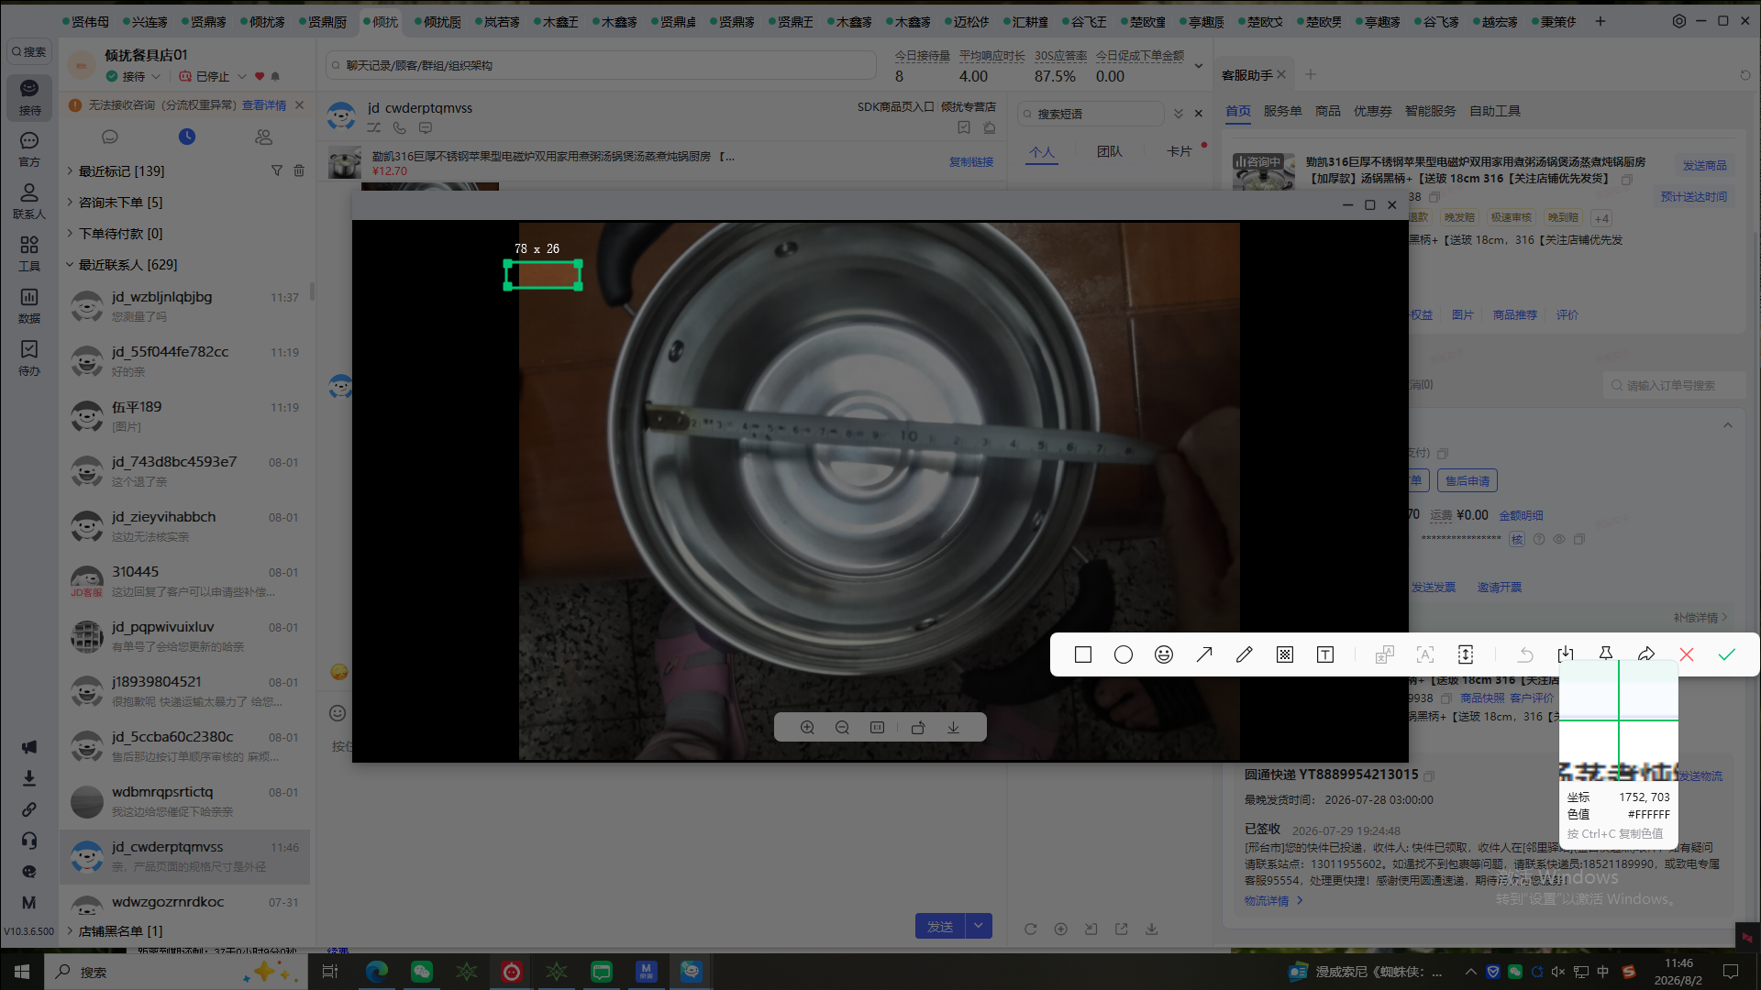The width and height of the screenshot is (1761, 990).
Task: Switch to the 自助工具 tab
Action: click(1494, 111)
